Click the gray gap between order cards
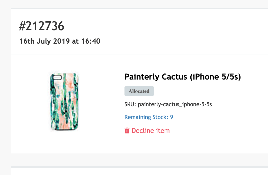This screenshot has width=268, height=175. (x=139, y=160)
